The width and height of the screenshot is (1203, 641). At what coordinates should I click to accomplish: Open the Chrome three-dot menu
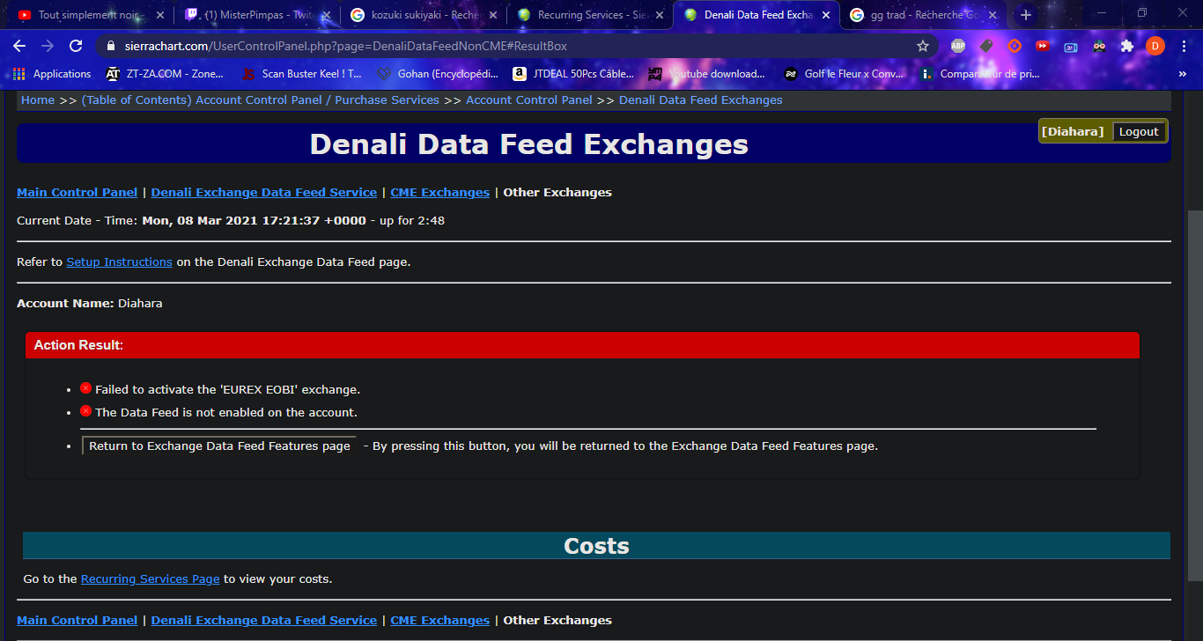tap(1183, 46)
